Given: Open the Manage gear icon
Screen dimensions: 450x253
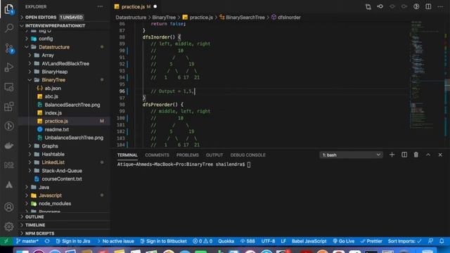Looking at the screenshot, I should (x=9, y=226).
